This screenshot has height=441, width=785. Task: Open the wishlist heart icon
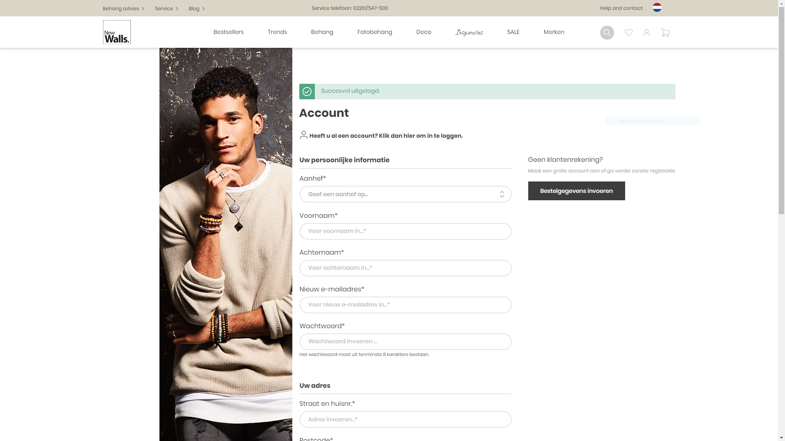628,32
